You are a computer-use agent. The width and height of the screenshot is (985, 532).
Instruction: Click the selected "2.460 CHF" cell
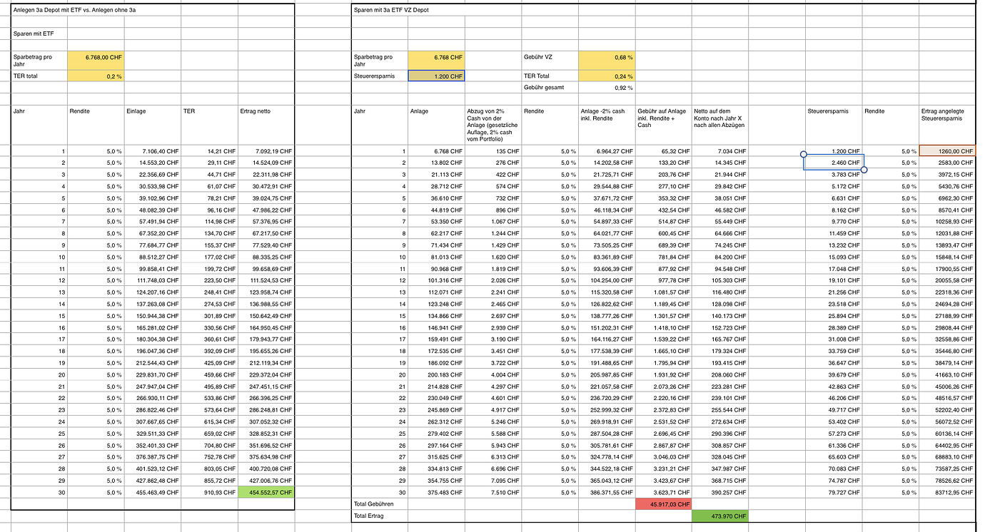pos(834,163)
